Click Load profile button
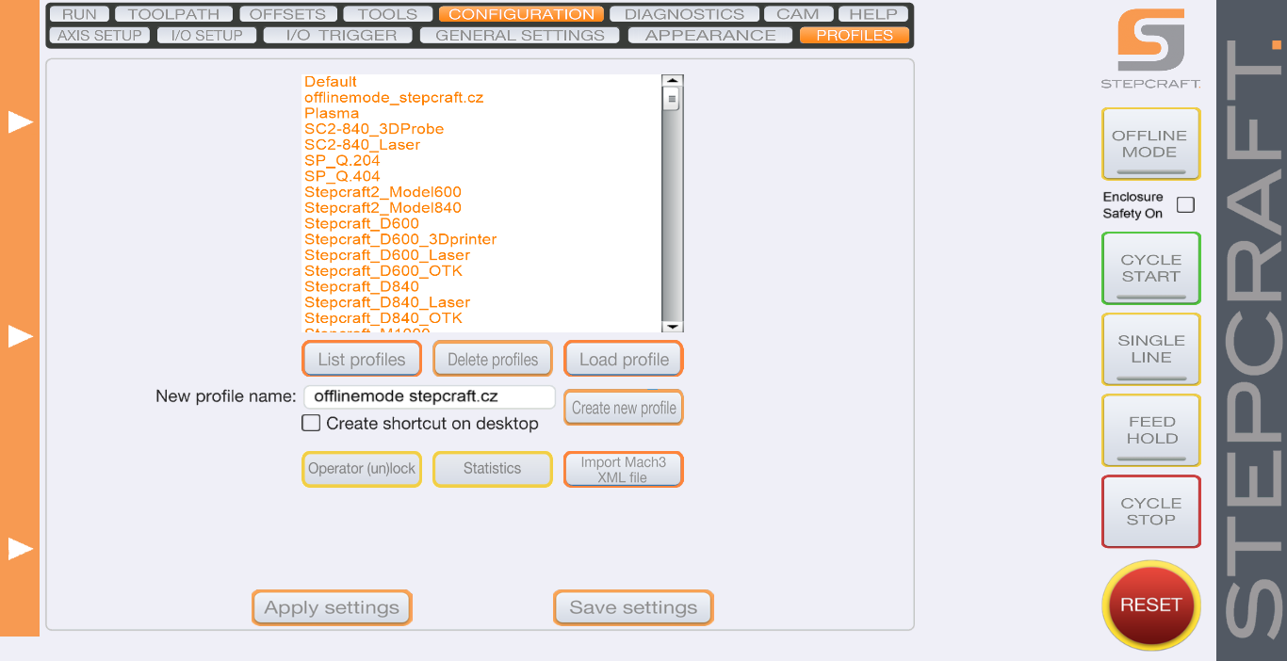The width and height of the screenshot is (1287, 661). click(623, 359)
